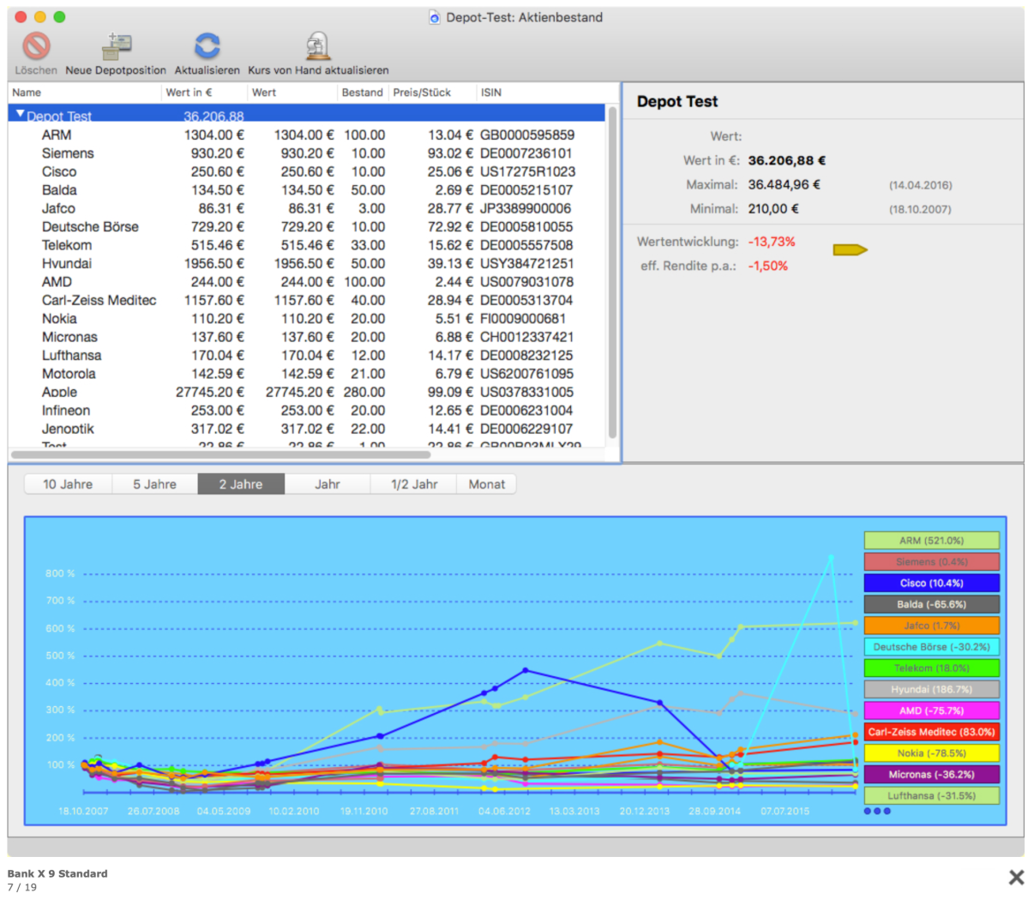The width and height of the screenshot is (1028, 899).
Task: Select the Jenoptik row
Action: (x=307, y=429)
